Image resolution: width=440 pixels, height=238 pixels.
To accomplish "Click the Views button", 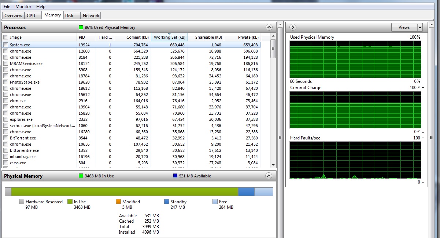I will pyautogui.click(x=404, y=27).
